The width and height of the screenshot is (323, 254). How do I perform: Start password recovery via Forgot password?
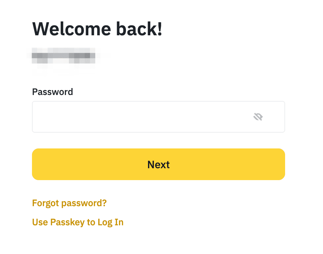[x=69, y=203]
